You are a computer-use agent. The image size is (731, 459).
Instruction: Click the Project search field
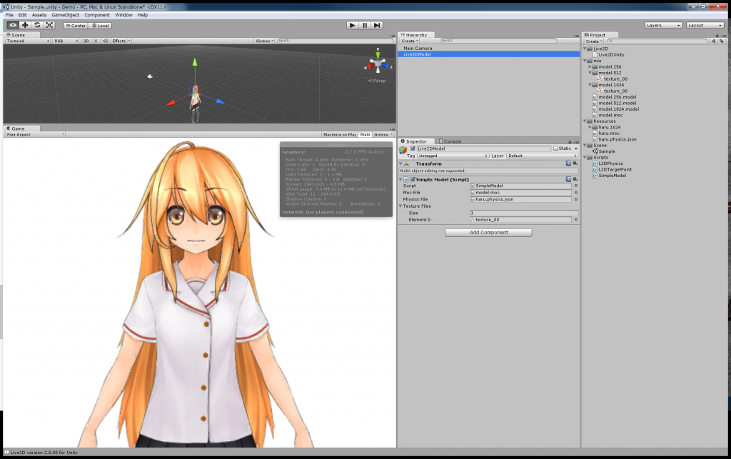coord(657,41)
